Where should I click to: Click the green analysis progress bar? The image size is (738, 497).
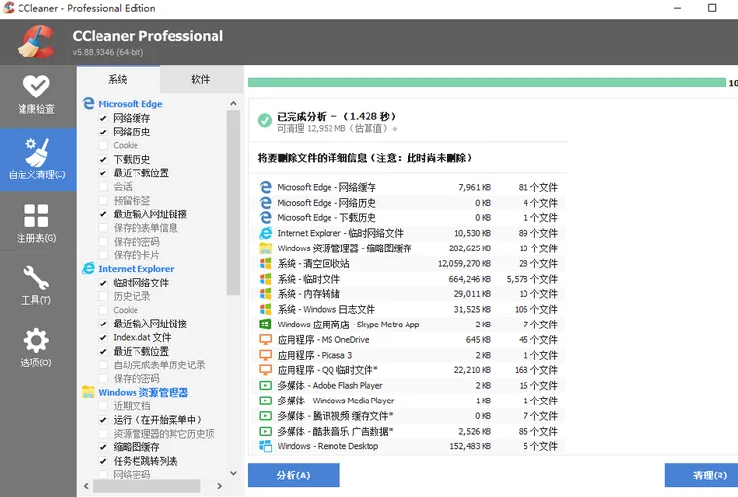[486, 83]
